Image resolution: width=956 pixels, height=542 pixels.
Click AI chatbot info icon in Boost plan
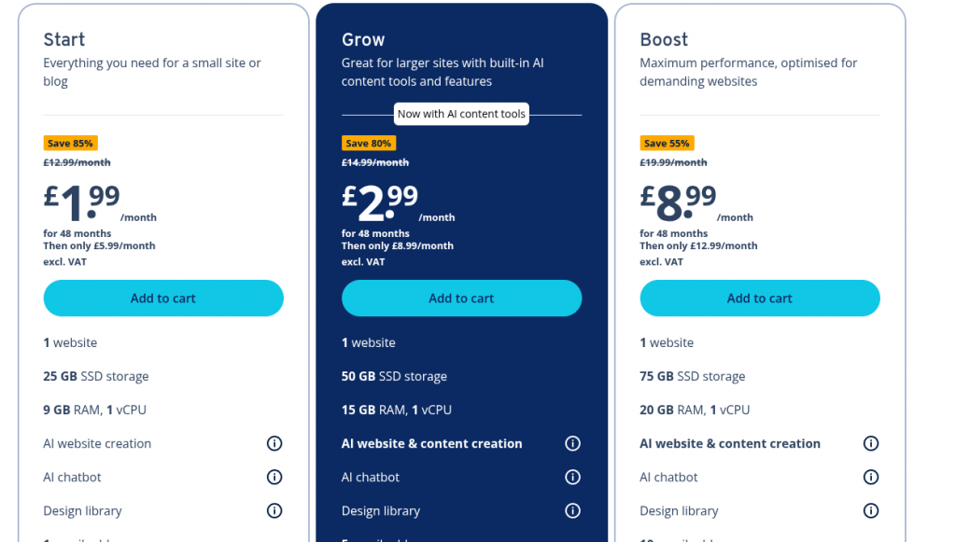(x=871, y=478)
